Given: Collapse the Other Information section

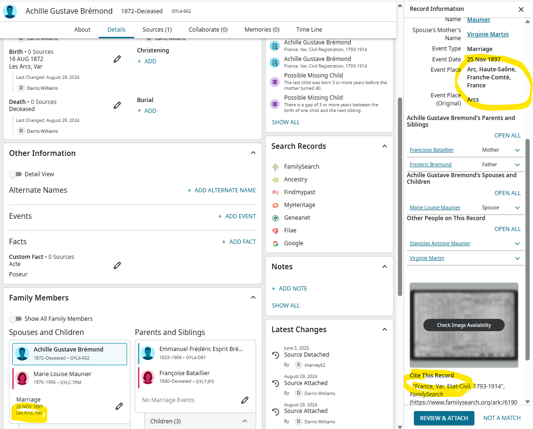Looking at the screenshot, I should [x=253, y=153].
